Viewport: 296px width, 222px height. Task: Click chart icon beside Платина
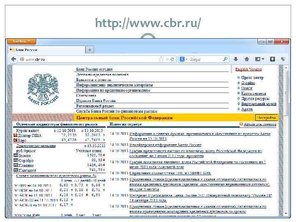[16, 165]
